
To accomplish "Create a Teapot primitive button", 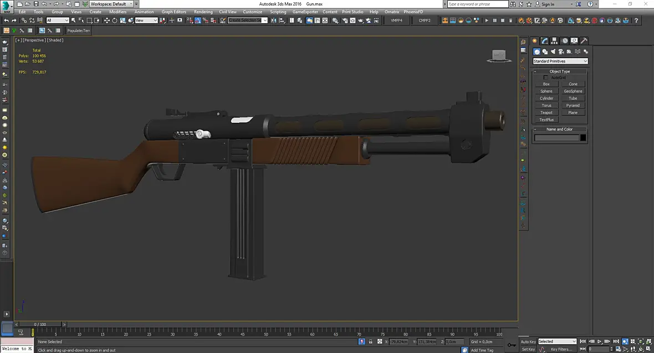I will [x=546, y=112].
